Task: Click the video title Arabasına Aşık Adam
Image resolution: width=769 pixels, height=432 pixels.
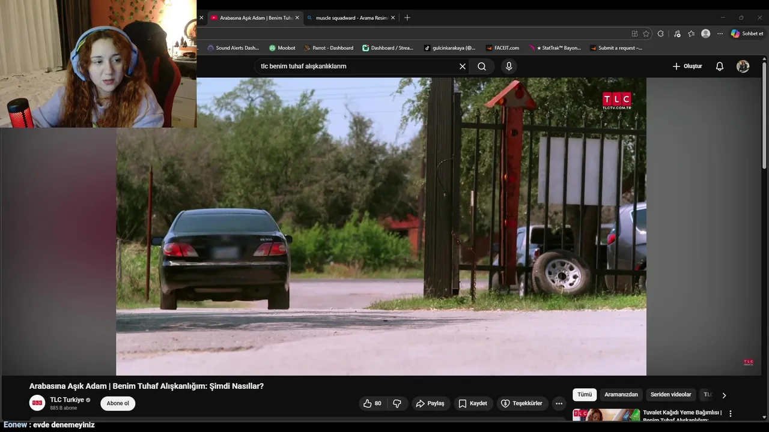Action: pyautogui.click(x=147, y=386)
